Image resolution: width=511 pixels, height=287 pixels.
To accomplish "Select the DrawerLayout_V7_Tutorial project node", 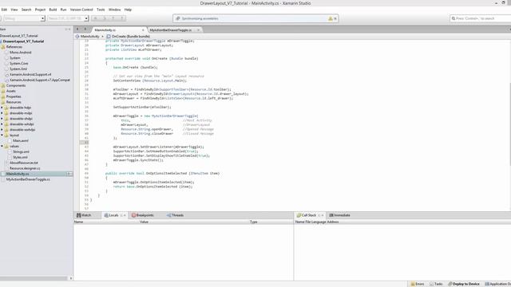I will coord(23,41).
